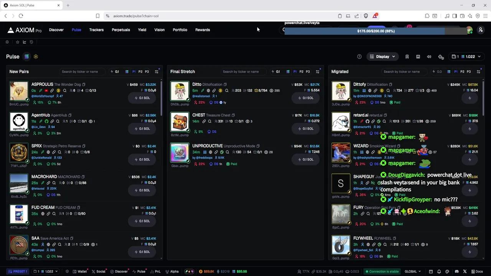
Task: Open the PRESET 1 button in bottom bar
Action: 18,271
